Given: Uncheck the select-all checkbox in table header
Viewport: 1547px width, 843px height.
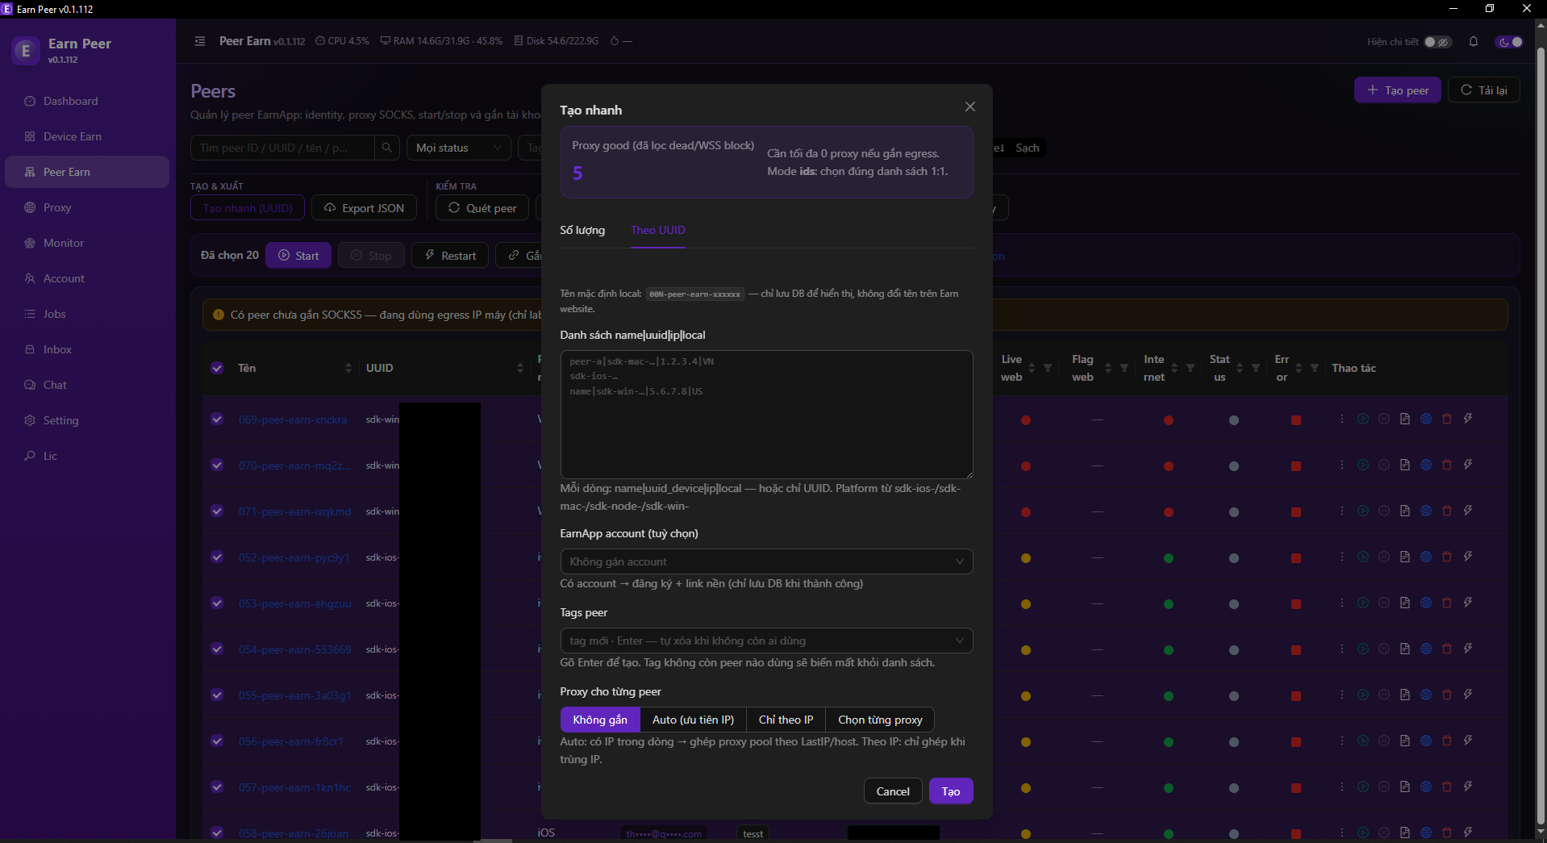Looking at the screenshot, I should (x=217, y=368).
